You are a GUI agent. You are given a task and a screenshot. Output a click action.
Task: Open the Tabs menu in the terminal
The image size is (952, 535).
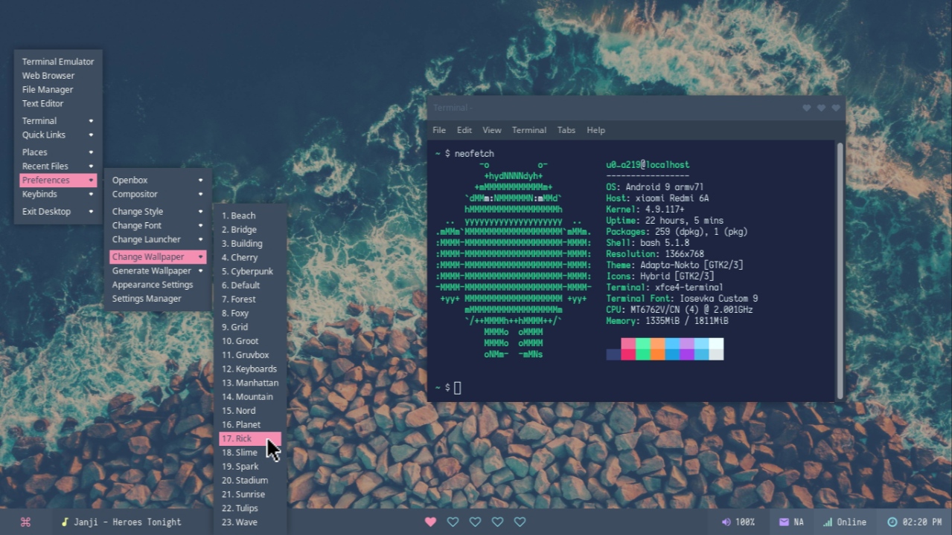tap(566, 130)
